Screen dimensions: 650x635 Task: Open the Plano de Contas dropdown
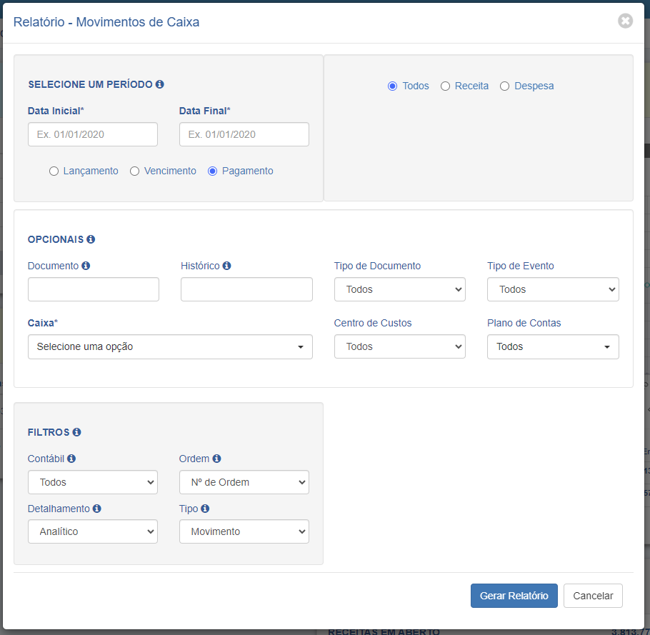(553, 346)
